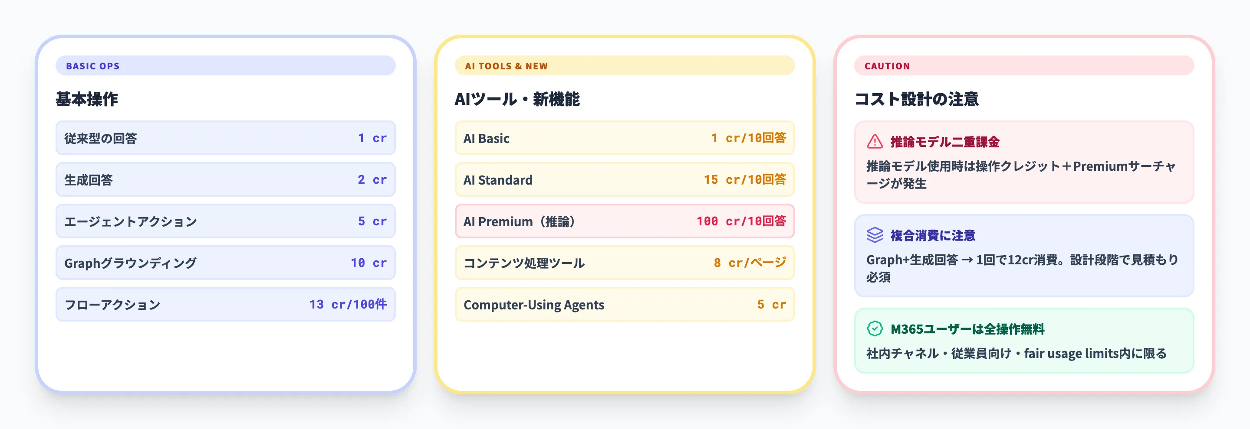Image resolution: width=1250 pixels, height=429 pixels.
Task: Select the CAUTION label pill
Action: tap(1023, 66)
